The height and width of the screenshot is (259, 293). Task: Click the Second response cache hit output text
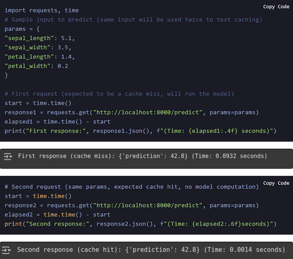tap(151, 250)
